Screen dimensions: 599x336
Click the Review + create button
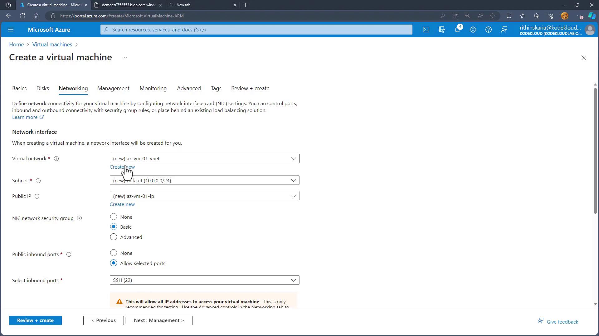pos(35,320)
